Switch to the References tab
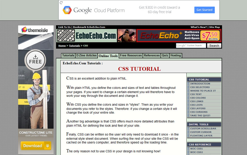 (152, 55)
